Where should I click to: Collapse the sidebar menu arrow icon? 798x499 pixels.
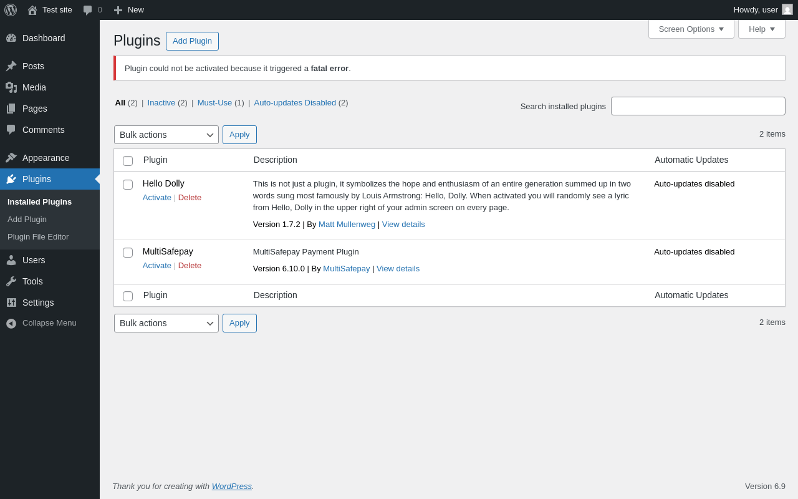coord(11,323)
